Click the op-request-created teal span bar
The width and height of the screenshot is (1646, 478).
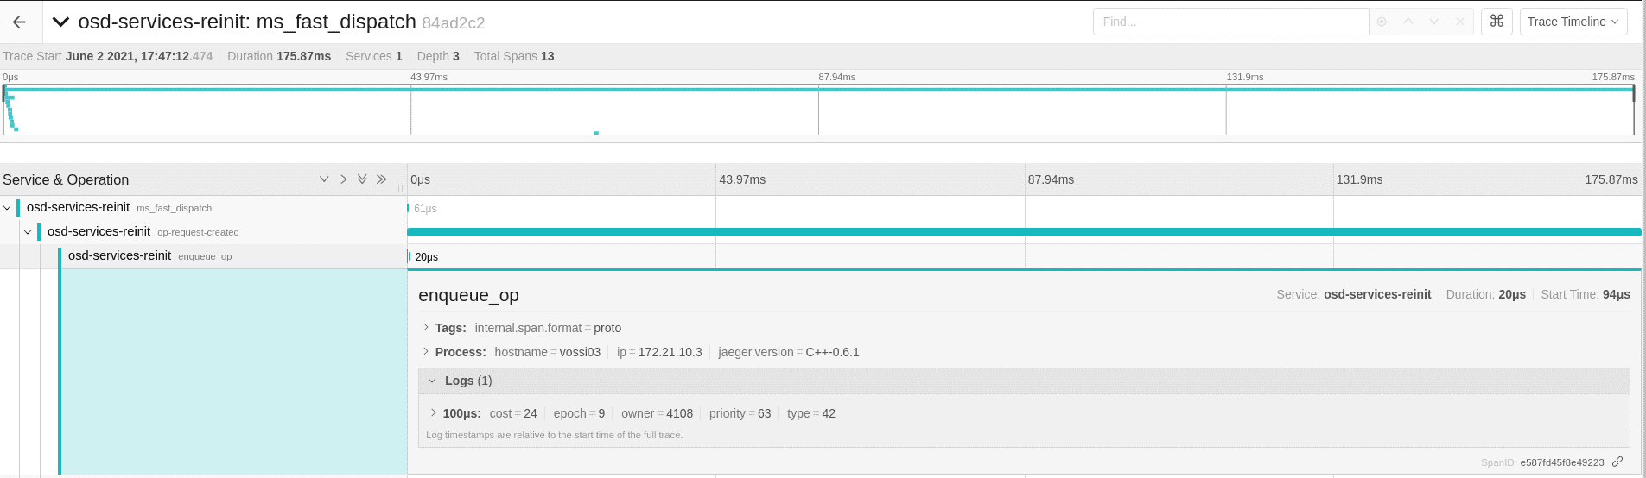pyautogui.click(x=1023, y=232)
